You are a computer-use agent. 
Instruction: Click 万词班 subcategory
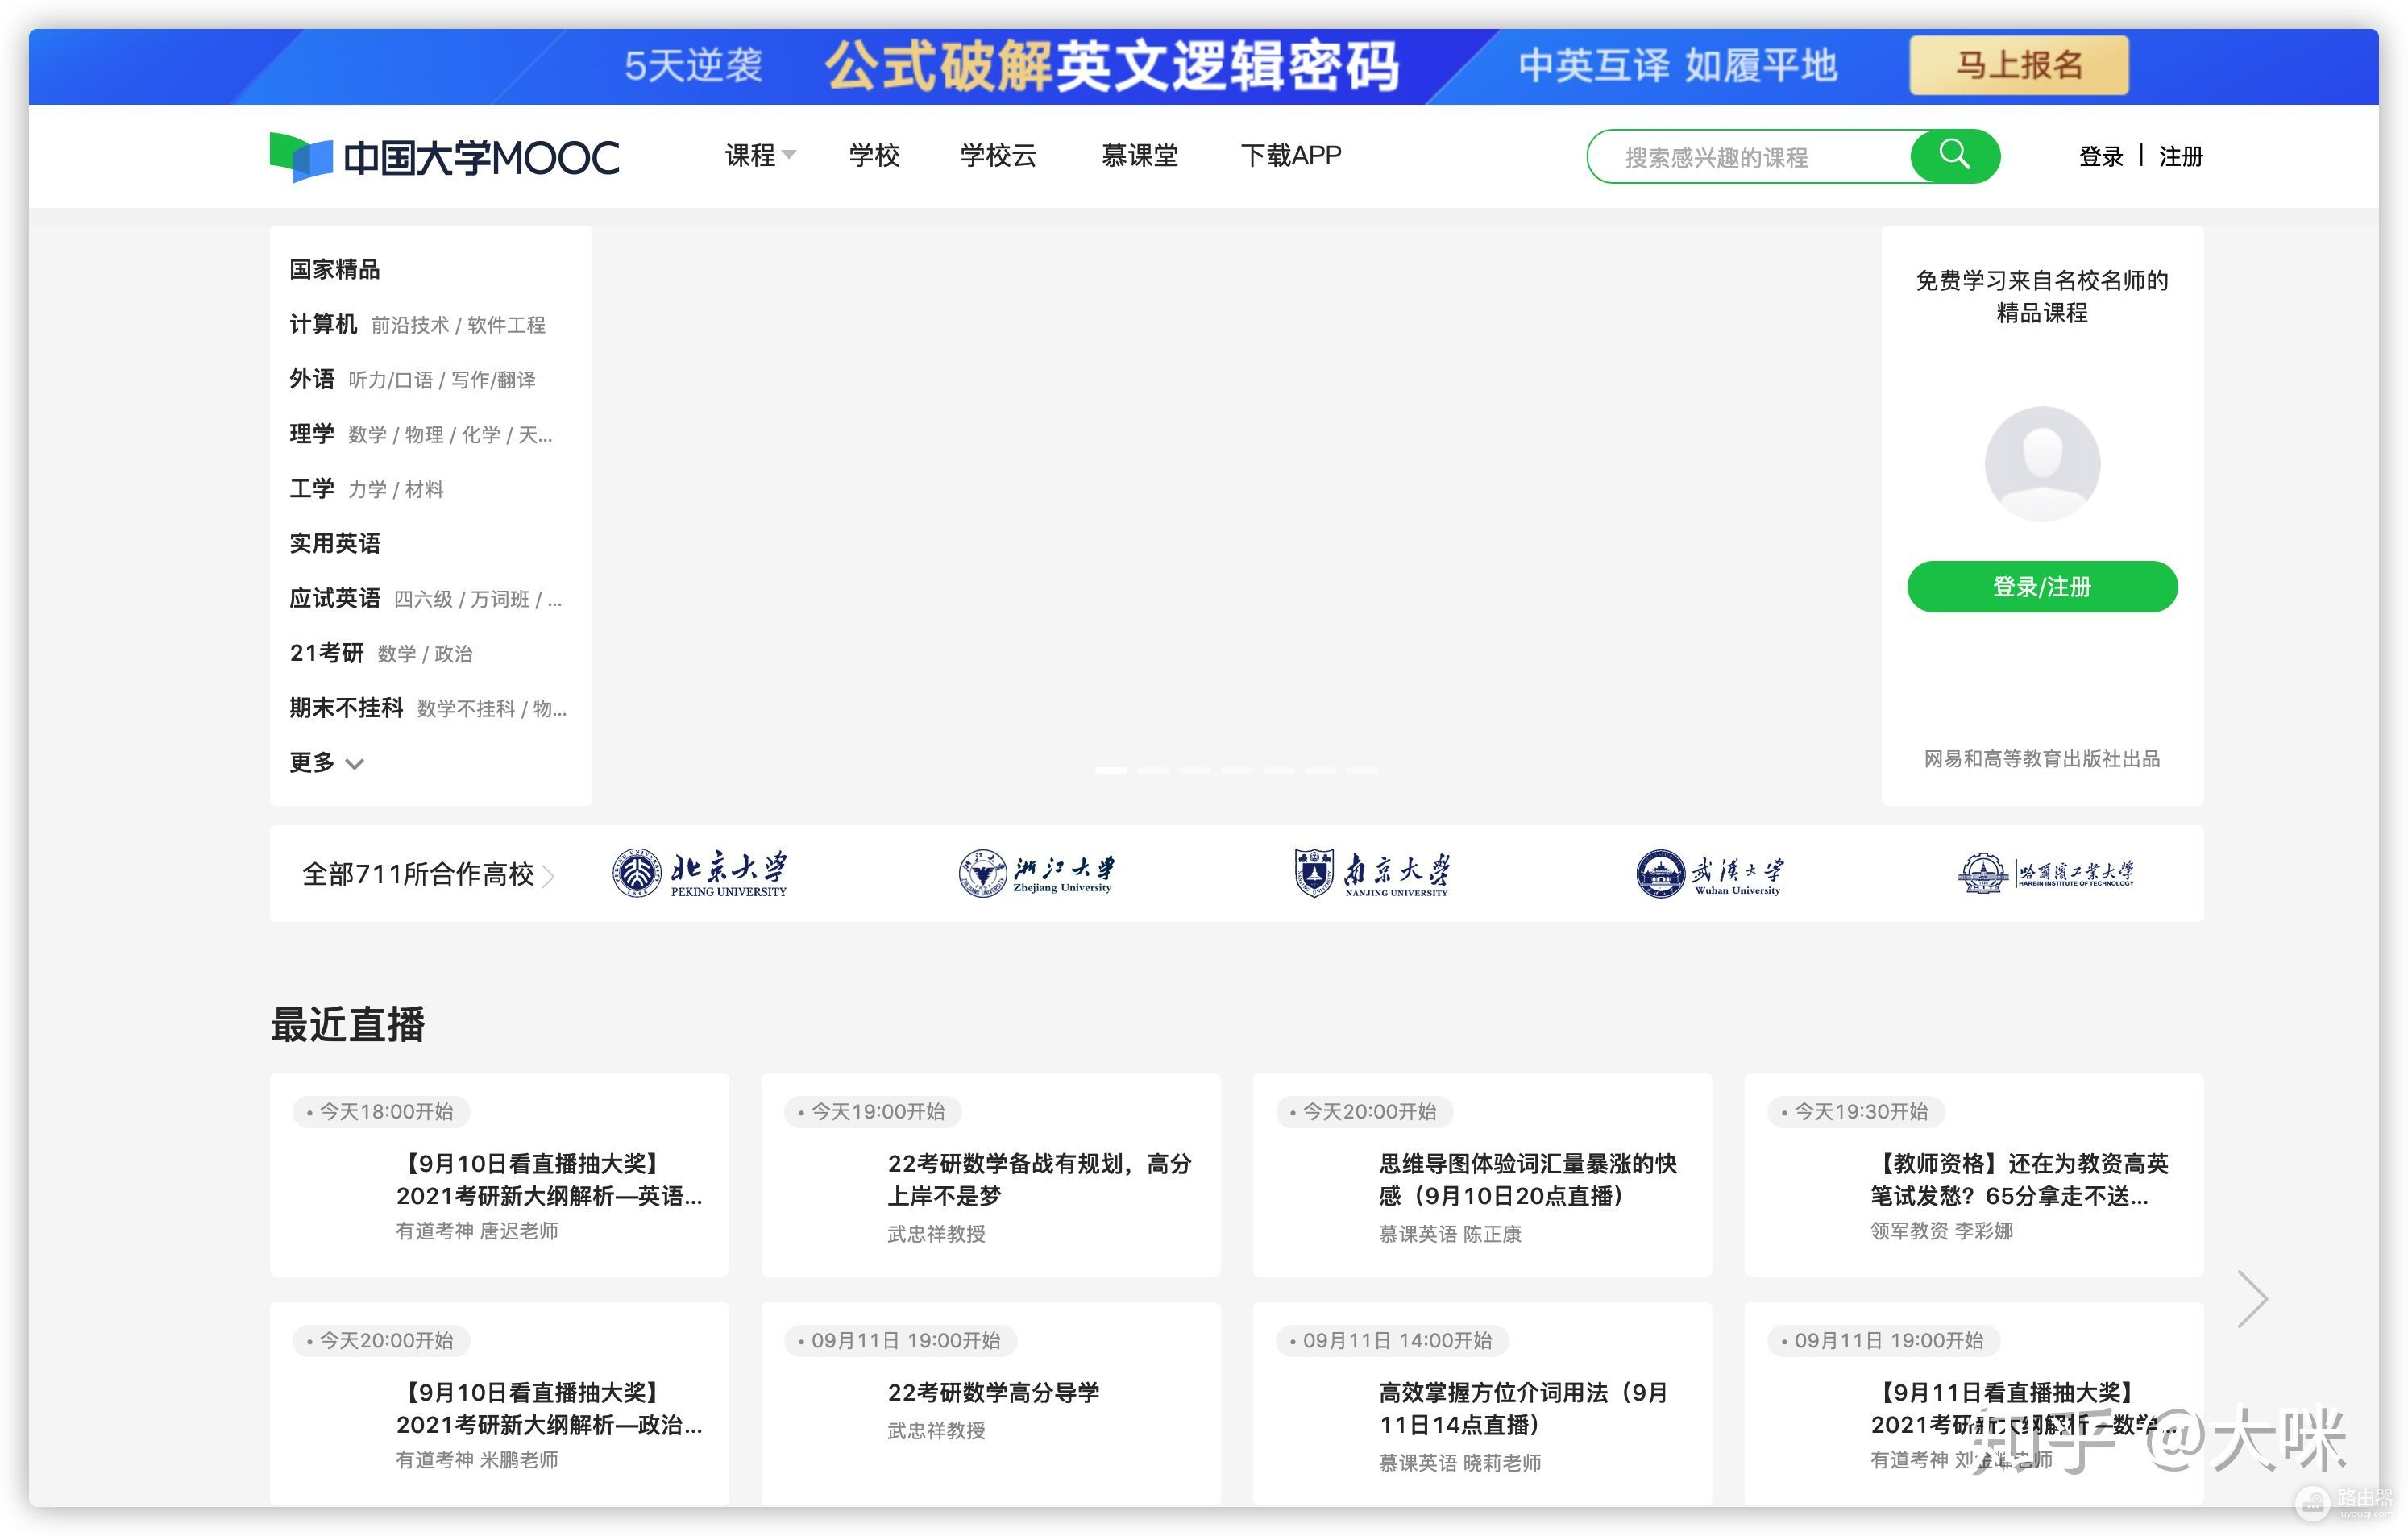click(500, 599)
